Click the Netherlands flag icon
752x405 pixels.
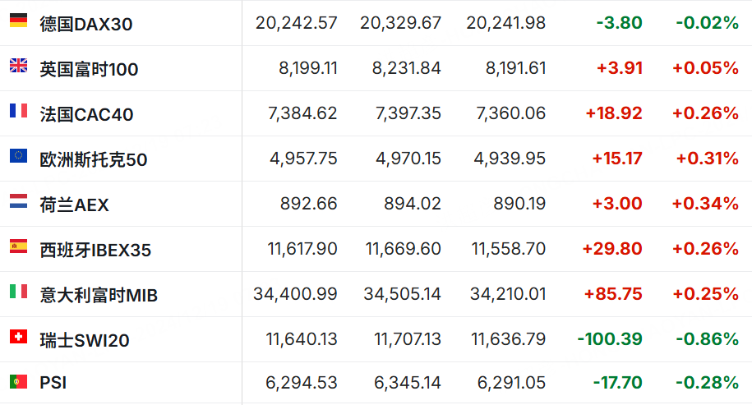click(18, 201)
